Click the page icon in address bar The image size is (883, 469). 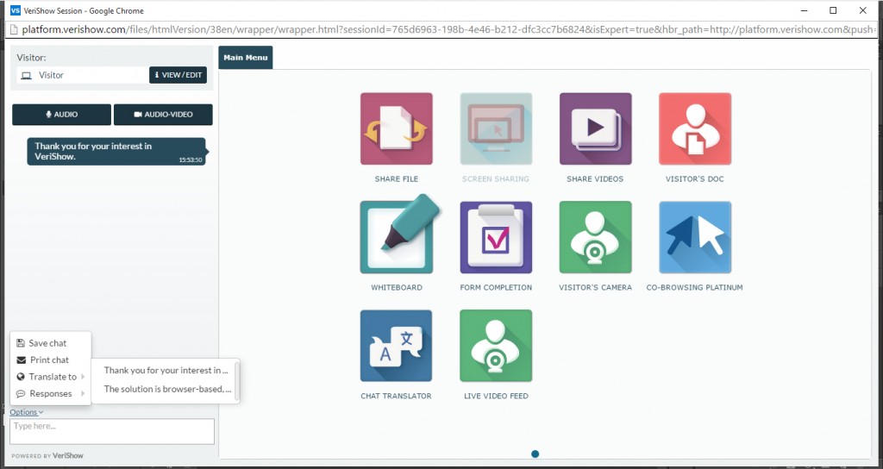15,29
